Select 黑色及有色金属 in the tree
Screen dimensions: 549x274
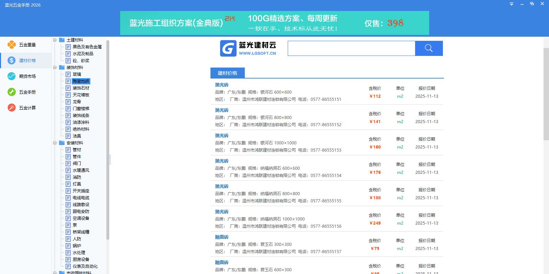click(x=87, y=47)
